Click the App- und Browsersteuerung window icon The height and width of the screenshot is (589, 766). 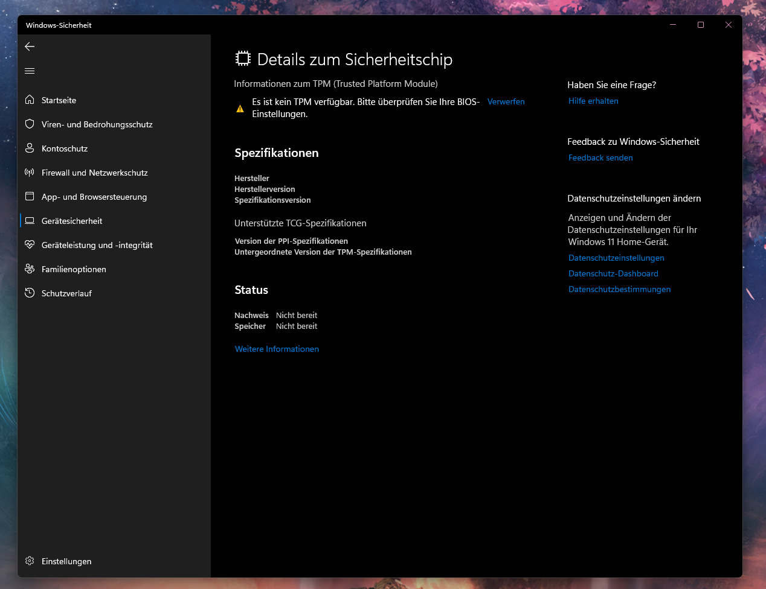click(x=30, y=197)
